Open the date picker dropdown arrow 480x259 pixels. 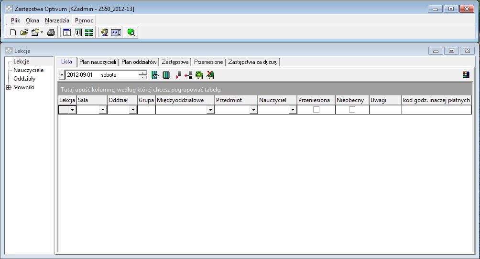point(62,75)
